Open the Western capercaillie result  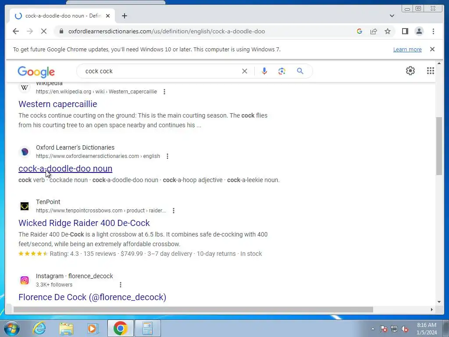click(x=58, y=104)
